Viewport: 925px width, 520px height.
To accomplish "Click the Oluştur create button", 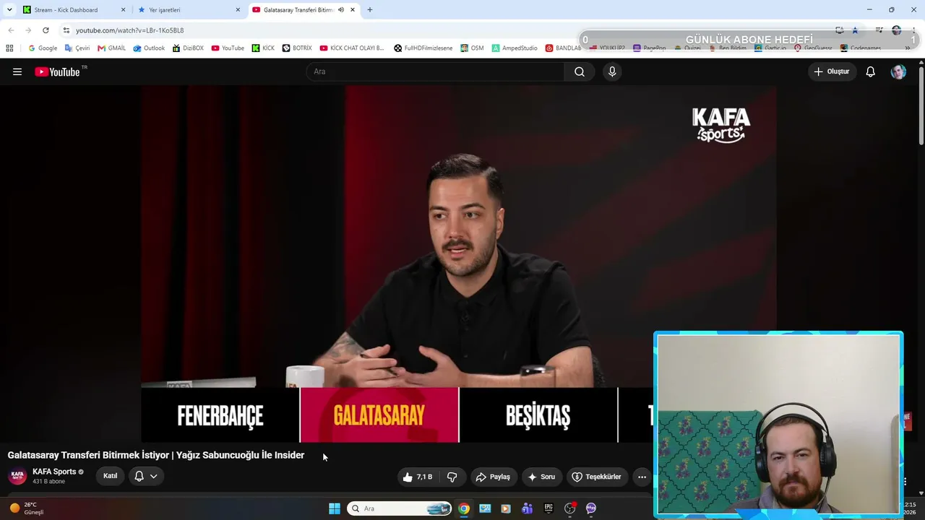I will tap(832, 71).
